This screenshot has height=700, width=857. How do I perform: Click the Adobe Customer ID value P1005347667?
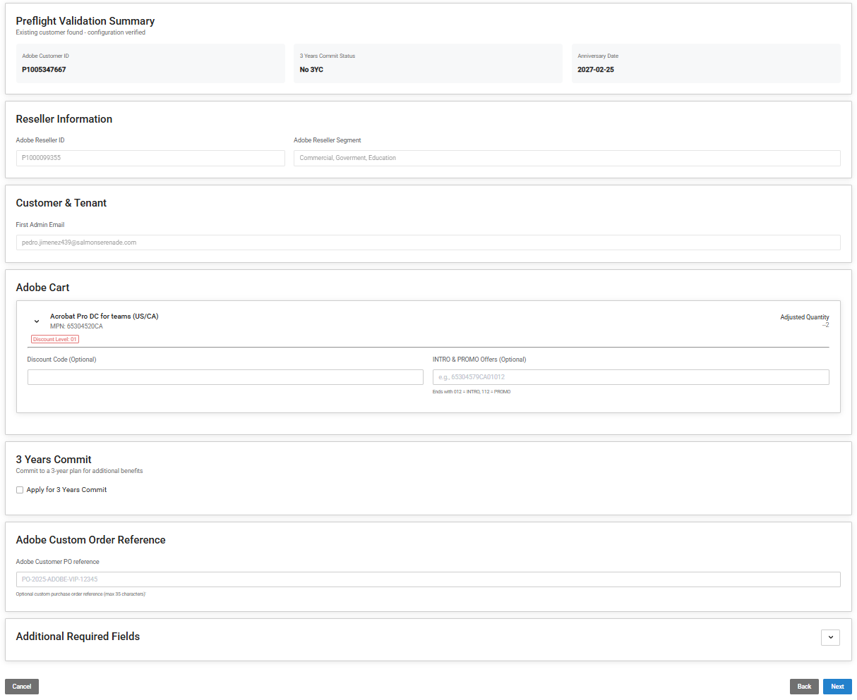[x=44, y=70]
